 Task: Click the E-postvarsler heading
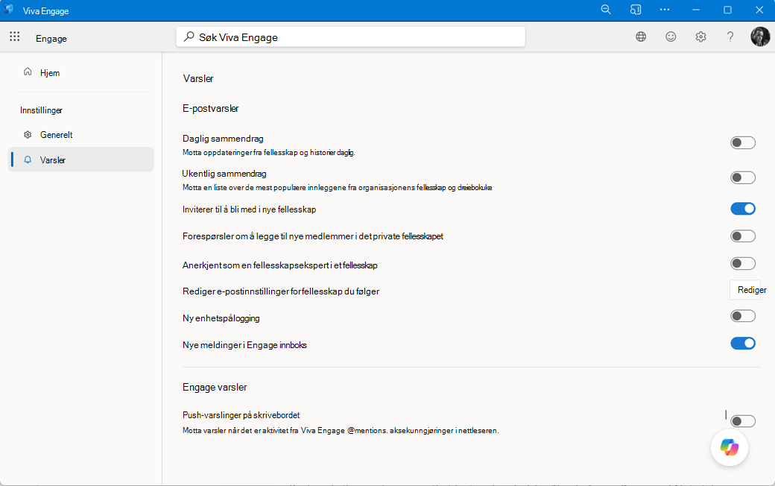[211, 108]
